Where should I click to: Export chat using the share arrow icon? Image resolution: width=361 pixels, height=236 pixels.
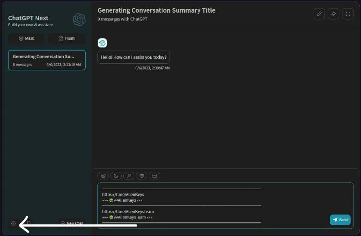[x=333, y=14]
